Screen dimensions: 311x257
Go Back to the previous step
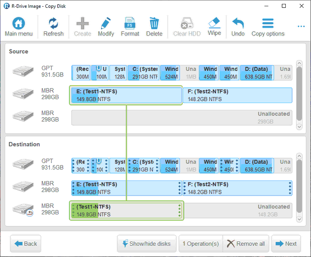tap(26, 243)
